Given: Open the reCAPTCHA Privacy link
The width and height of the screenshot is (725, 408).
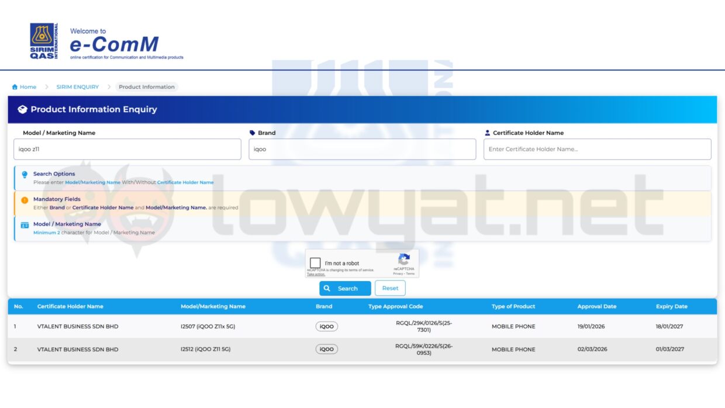Looking at the screenshot, I should pyautogui.click(x=396, y=274).
